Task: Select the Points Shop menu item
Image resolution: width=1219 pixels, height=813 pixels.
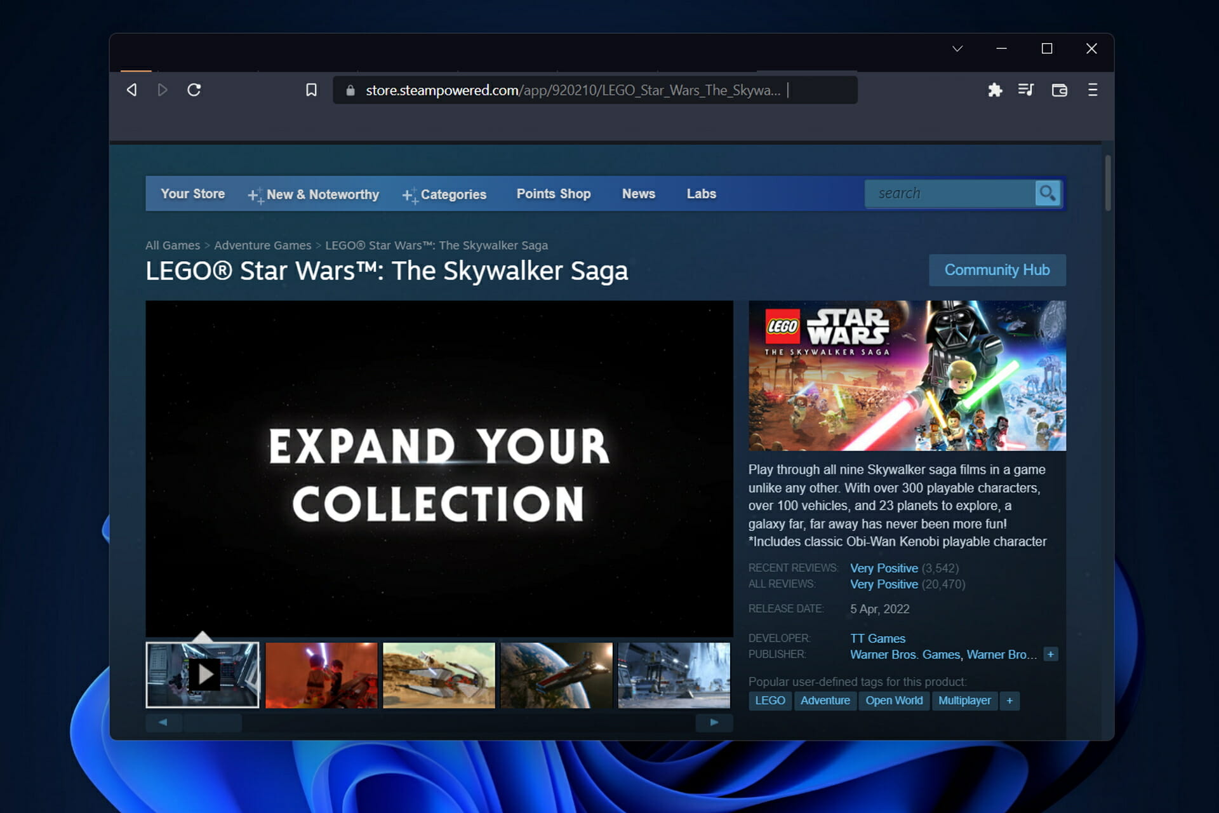Action: 553,193
